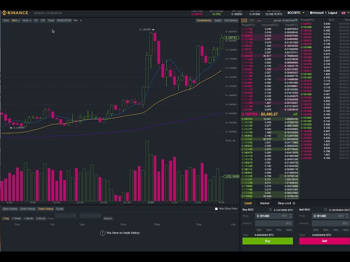350x262 pixels.
Task: Focus the Buy price input field
Action: pos(274,216)
